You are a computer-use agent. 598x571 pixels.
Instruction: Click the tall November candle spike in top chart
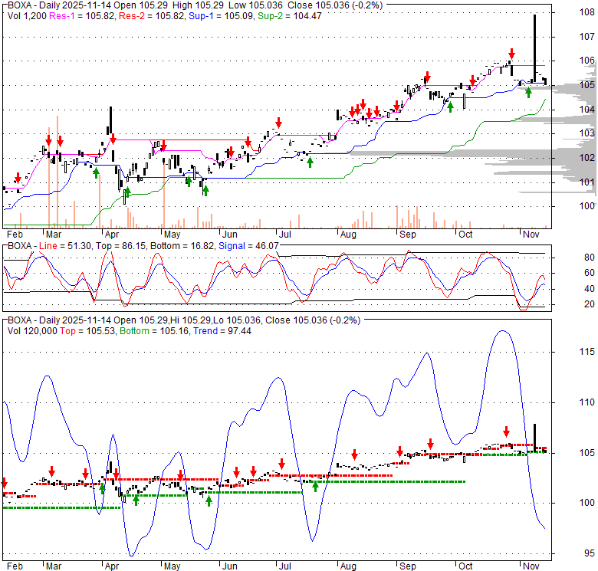[x=534, y=38]
